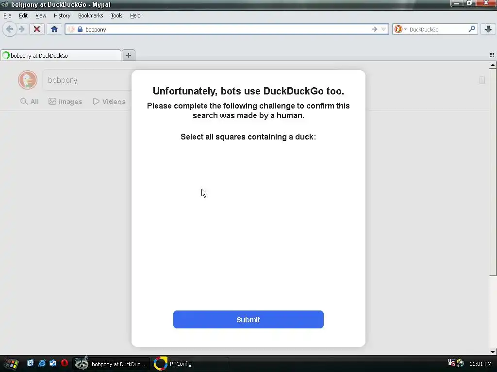The width and height of the screenshot is (497, 372).
Task: Open the File menu
Action: coord(7,15)
